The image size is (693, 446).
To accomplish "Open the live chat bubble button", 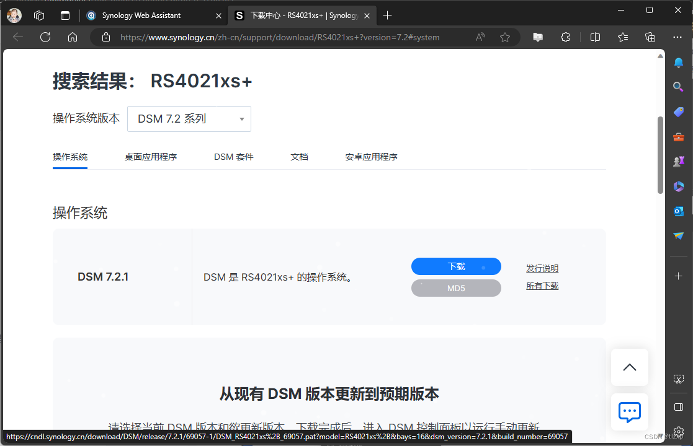I will (x=629, y=412).
